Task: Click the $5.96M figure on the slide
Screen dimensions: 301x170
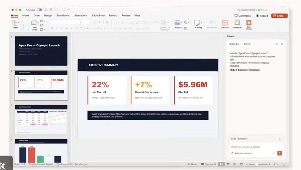Action: click(193, 85)
